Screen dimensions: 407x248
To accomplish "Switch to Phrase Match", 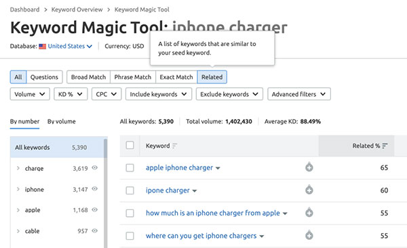I will coord(133,77).
